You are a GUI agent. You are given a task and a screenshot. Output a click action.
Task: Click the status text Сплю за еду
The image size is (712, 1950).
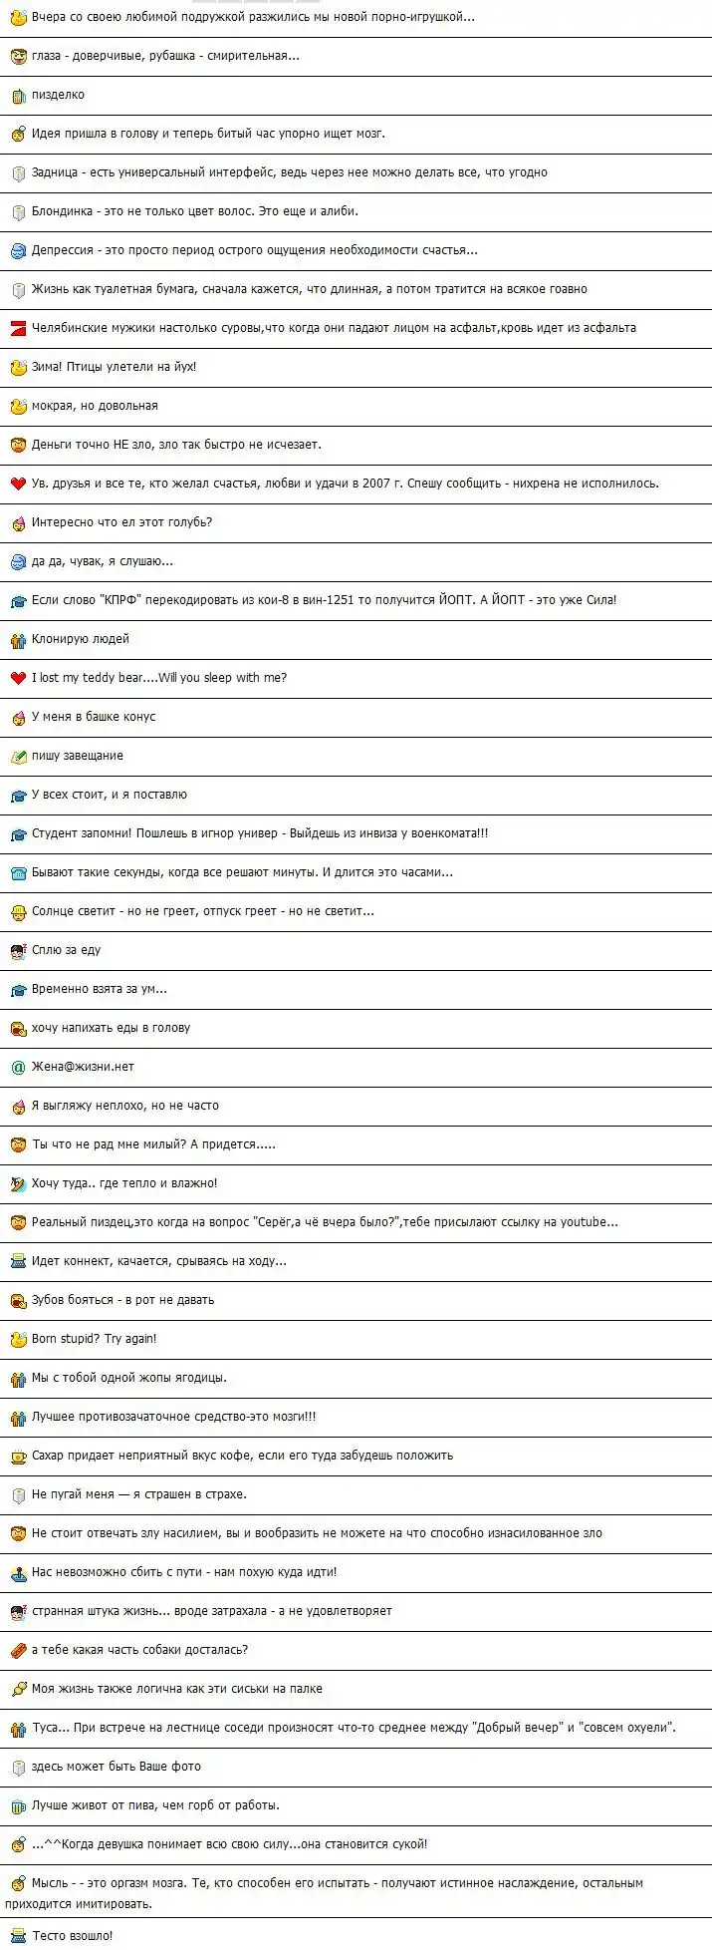coord(66,950)
